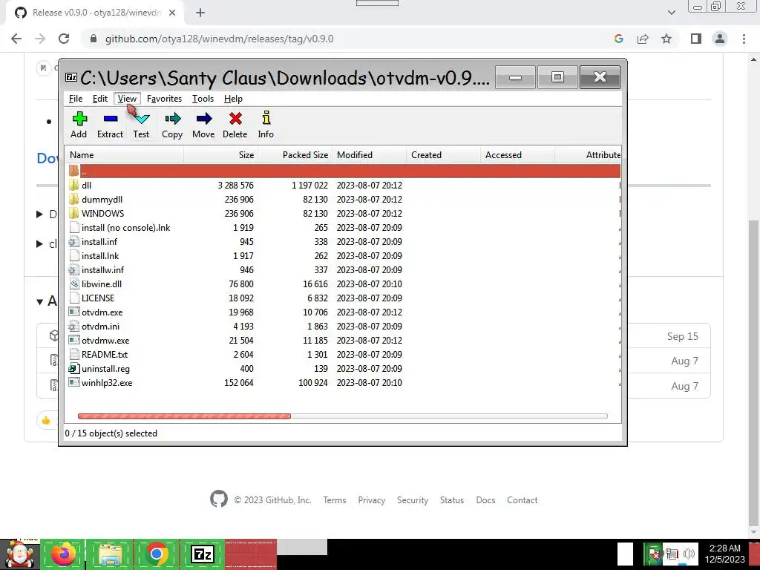This screenshot has height=570, width=760.
Task: Select the dll folder icon
Action: click(x=73, y=185)
